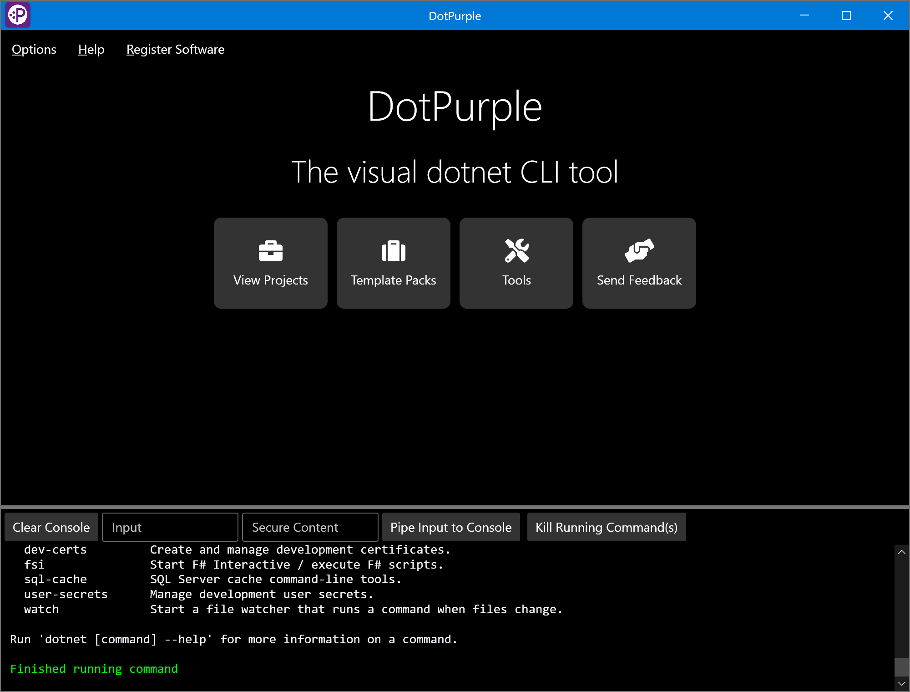This screenshot has height=692, width=910.
Task: Maximize the DotPurple window
Action: point(846,15)
